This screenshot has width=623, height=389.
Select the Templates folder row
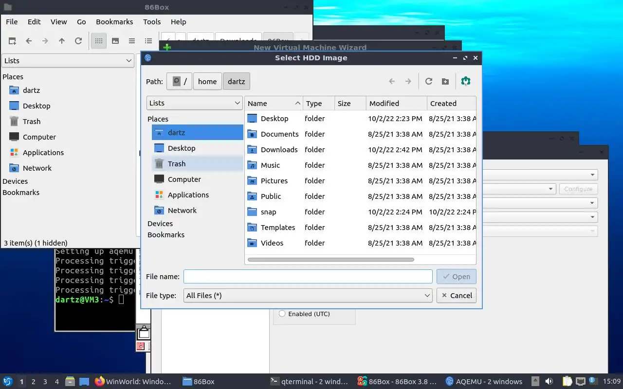point(360,228)
